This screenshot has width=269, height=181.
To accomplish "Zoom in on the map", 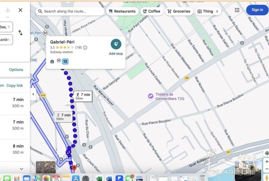I will [x=267, y=162].
